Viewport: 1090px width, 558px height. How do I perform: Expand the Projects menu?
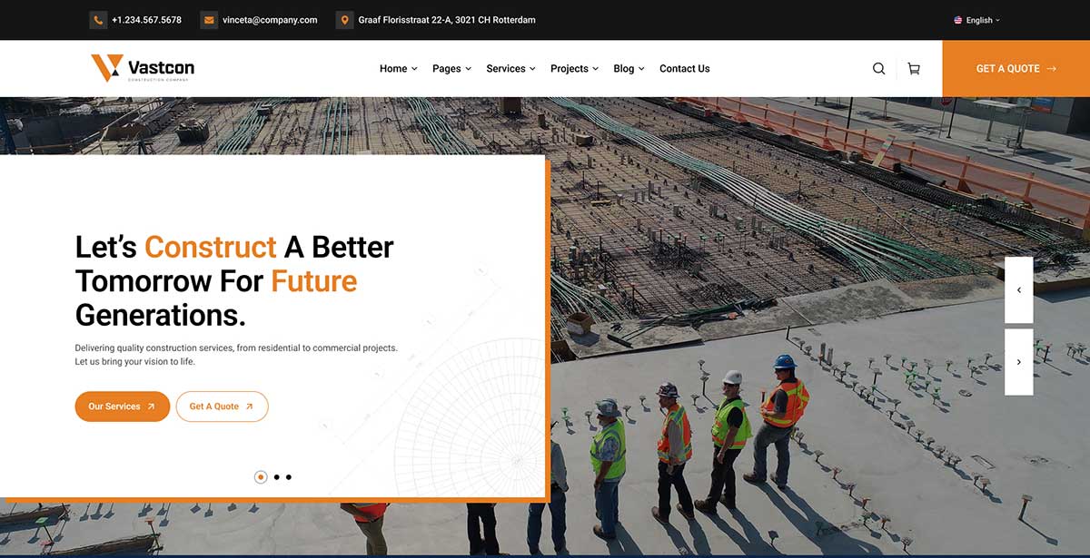[x=574, y=68]
